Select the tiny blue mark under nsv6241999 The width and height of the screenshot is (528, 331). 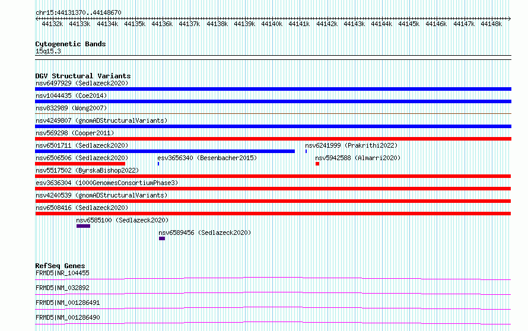point(306,151)
